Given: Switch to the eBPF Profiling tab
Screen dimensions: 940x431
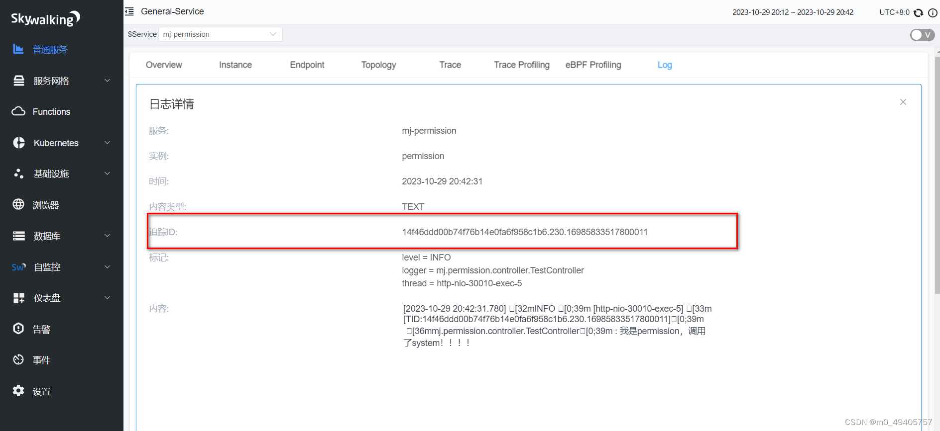Looking at the screenshot, I should tap(593, 65).
